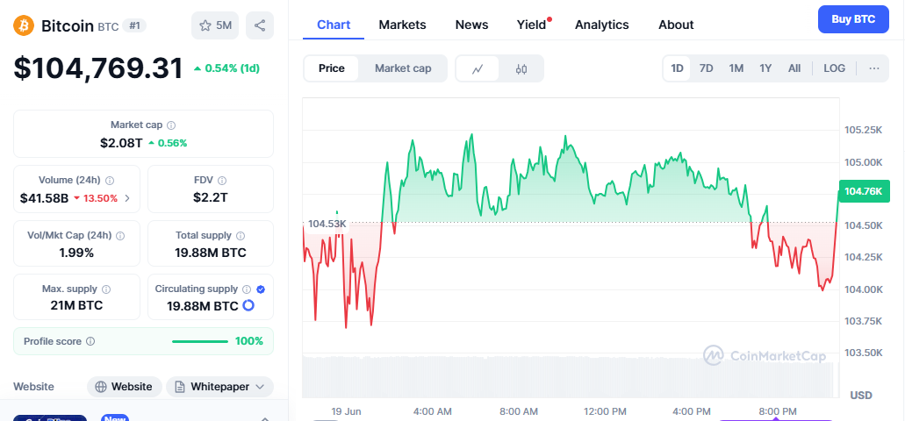The width and height of the screenshot is (905, 421).
Task: Click the FDV info icon
Action: click(x=221, y=180)
